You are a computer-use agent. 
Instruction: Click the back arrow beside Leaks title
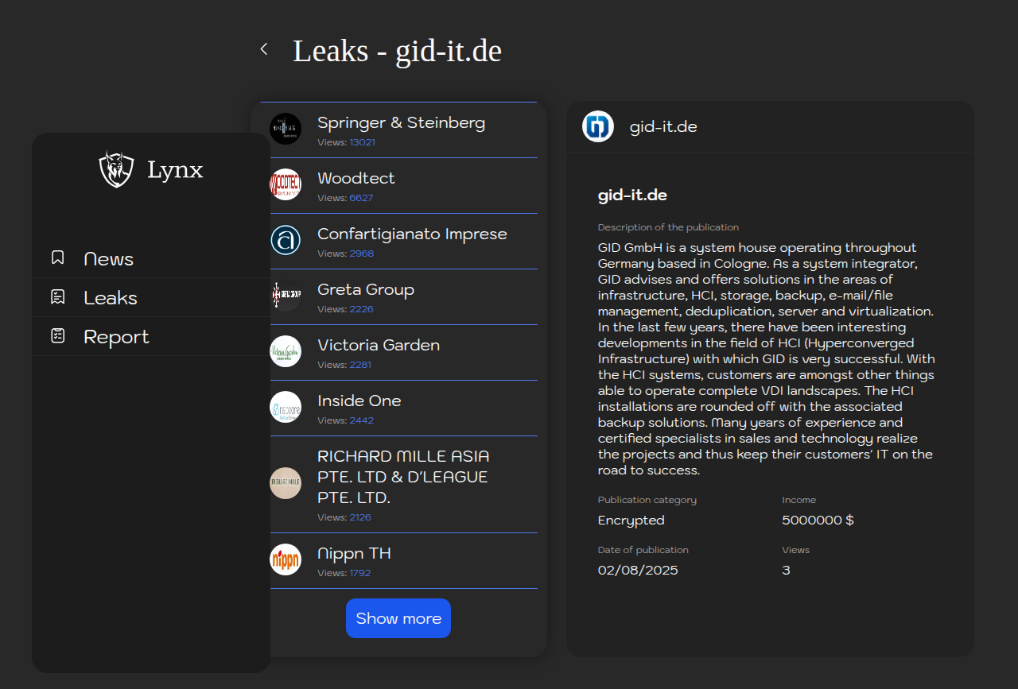264,49
